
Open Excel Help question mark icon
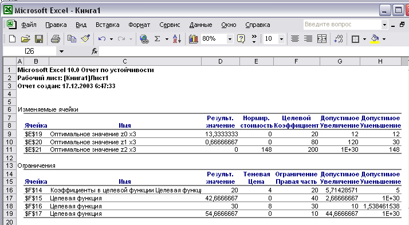(x=241, y=39)
